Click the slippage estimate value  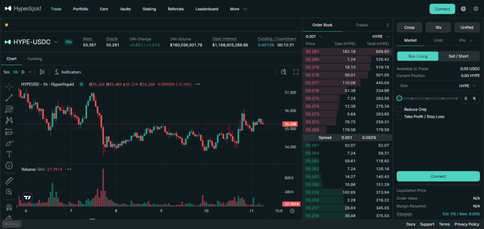(461, 214)
